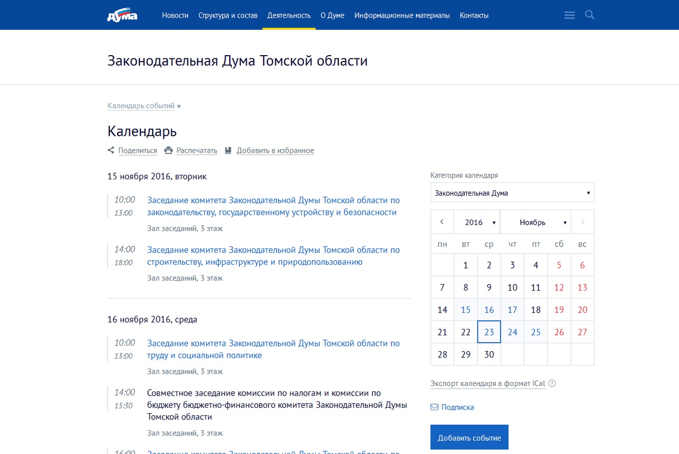Click Законодательная Дума Томской области page title
The height and width of the screenshot is (454, 679).
tap(238, 61)
